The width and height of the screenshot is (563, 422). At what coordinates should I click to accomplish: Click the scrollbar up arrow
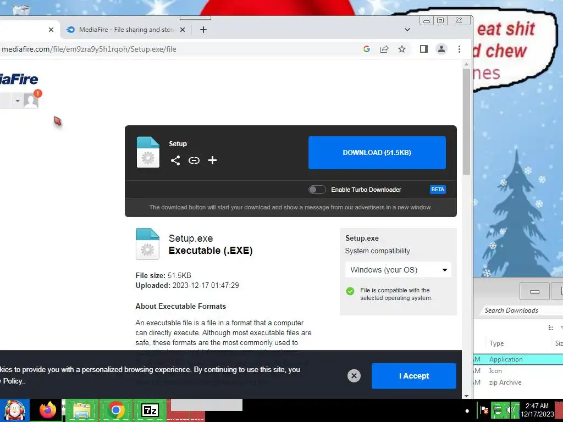[466, 65]
